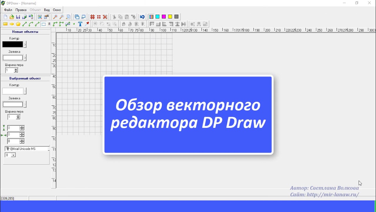
Task: Click white Заливка swatch under Новые объекты
Action: [x=13, y=58]
